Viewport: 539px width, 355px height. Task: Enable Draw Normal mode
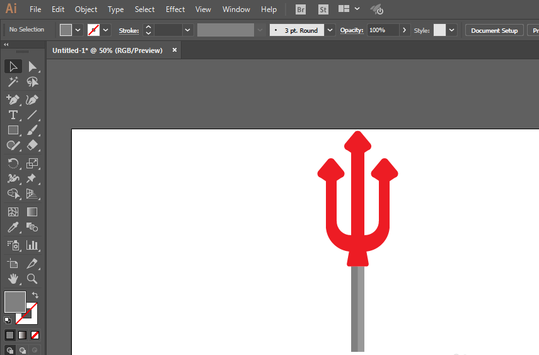(10, 351)
